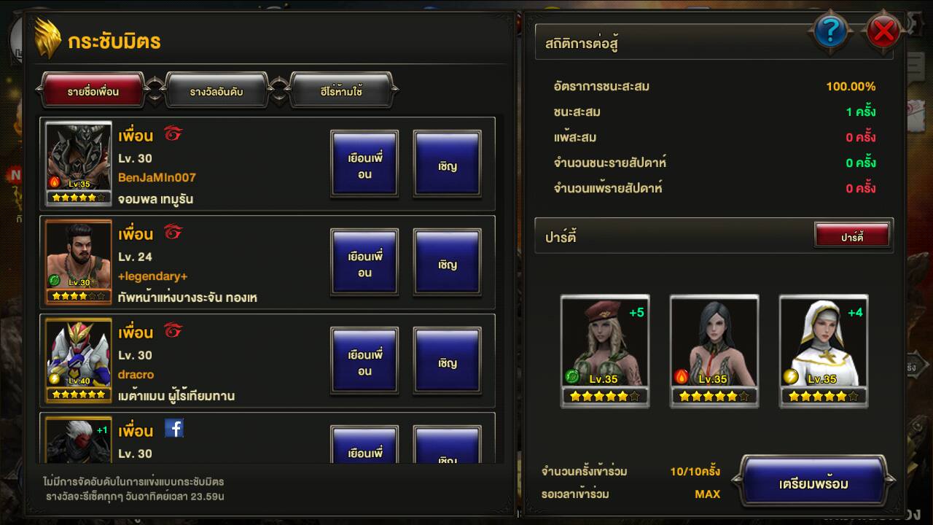Open the blue question mark help icon
Viewport: 933px width, 525px height.
[831, 31]
